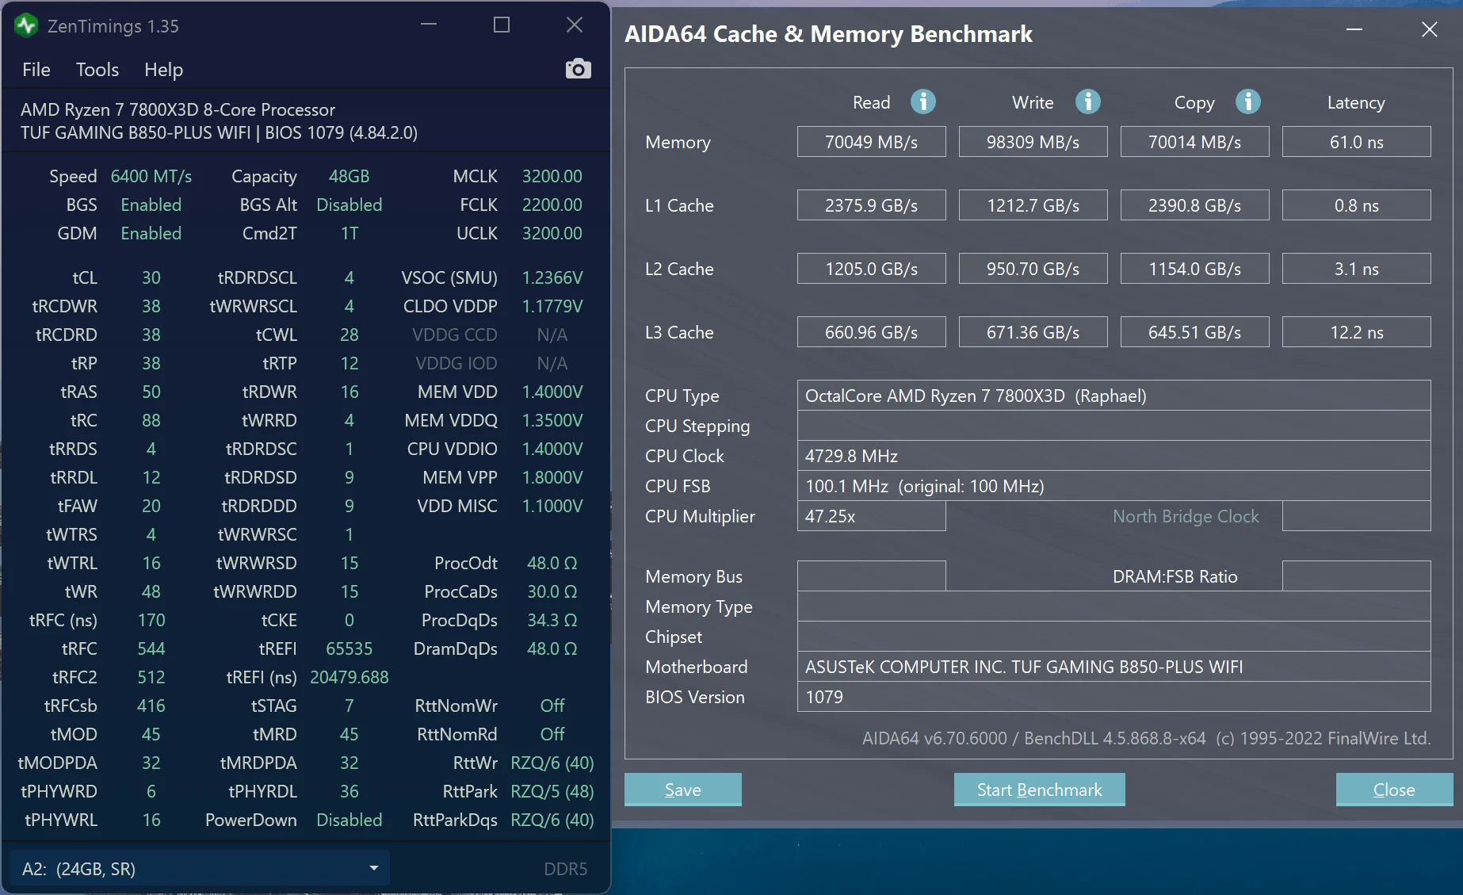The image size is (1463, 895).
Task: Click the tREFI value 65535
Action: [350, 648]
